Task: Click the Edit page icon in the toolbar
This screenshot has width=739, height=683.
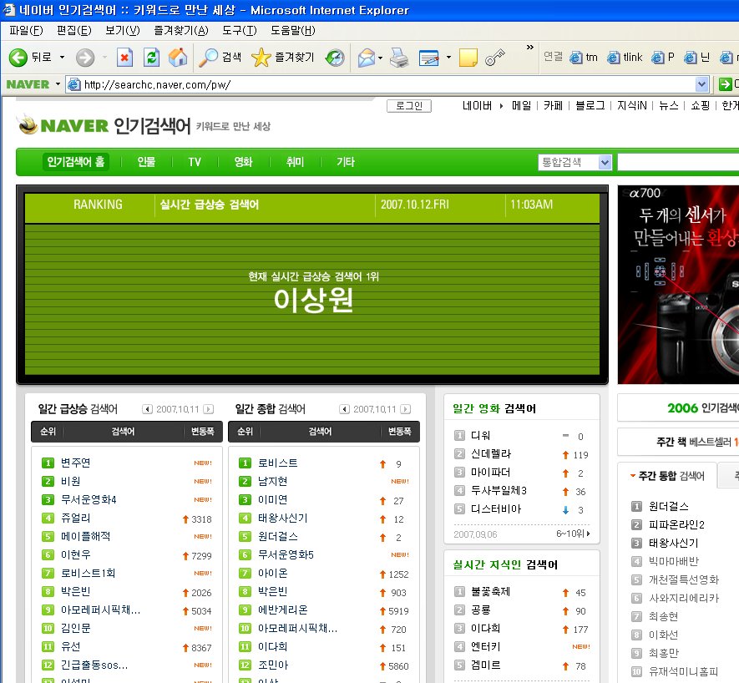Action: tap(429, 58)
